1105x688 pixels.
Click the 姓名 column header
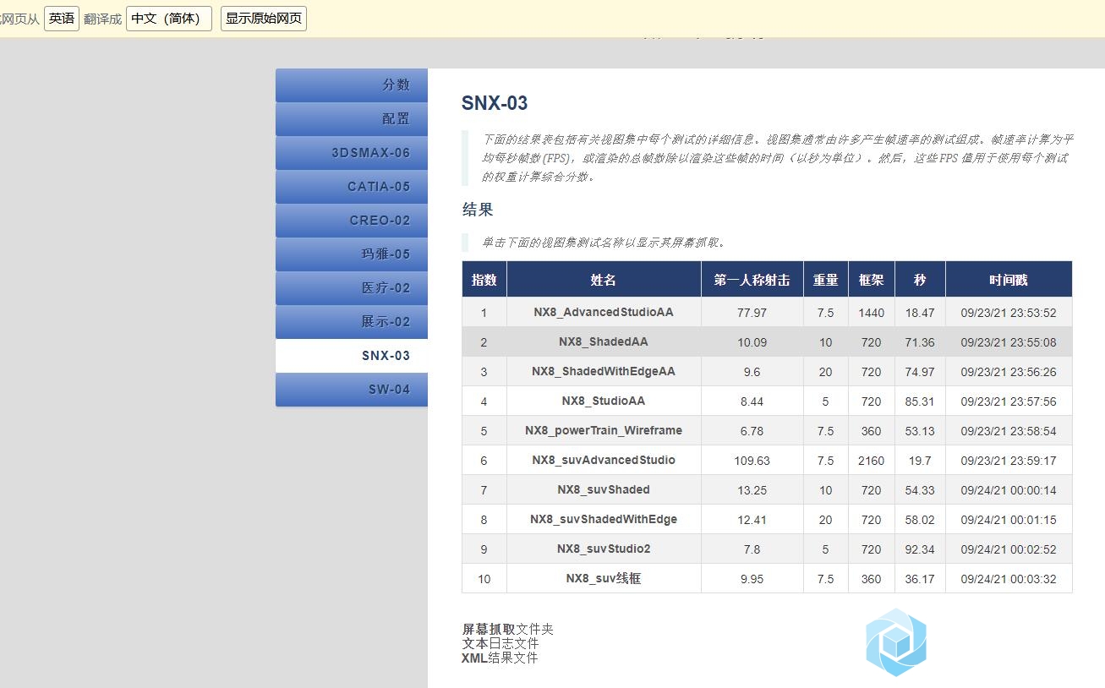click(604, 280)
